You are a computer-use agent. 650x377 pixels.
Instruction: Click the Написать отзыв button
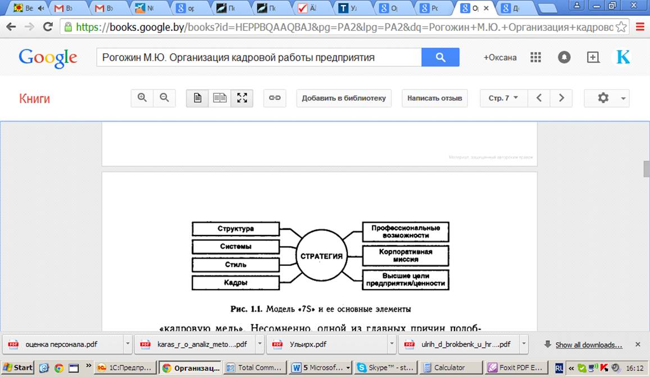(x=435, y=98)
